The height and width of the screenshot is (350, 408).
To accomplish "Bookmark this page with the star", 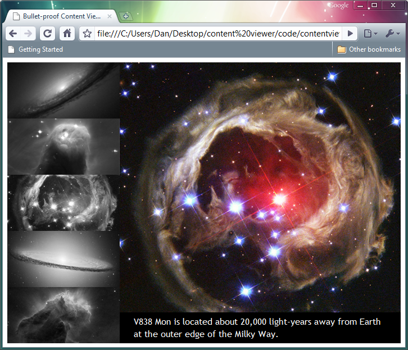I will coord(87,34).
